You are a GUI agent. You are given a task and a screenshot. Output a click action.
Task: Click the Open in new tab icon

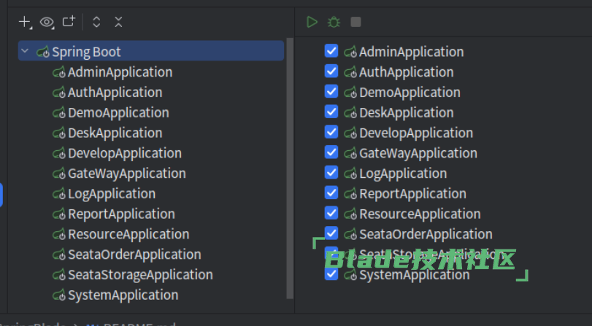[x=69, y=21]
